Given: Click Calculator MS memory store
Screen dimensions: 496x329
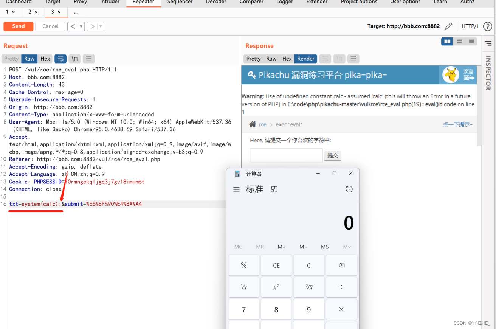Looking at the screenshot, I should (325, 247).
